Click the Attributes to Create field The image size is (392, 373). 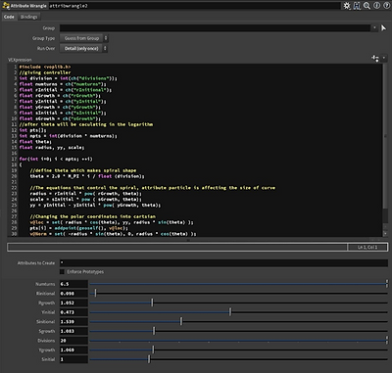pyautogui.click(x=223, y=263)
